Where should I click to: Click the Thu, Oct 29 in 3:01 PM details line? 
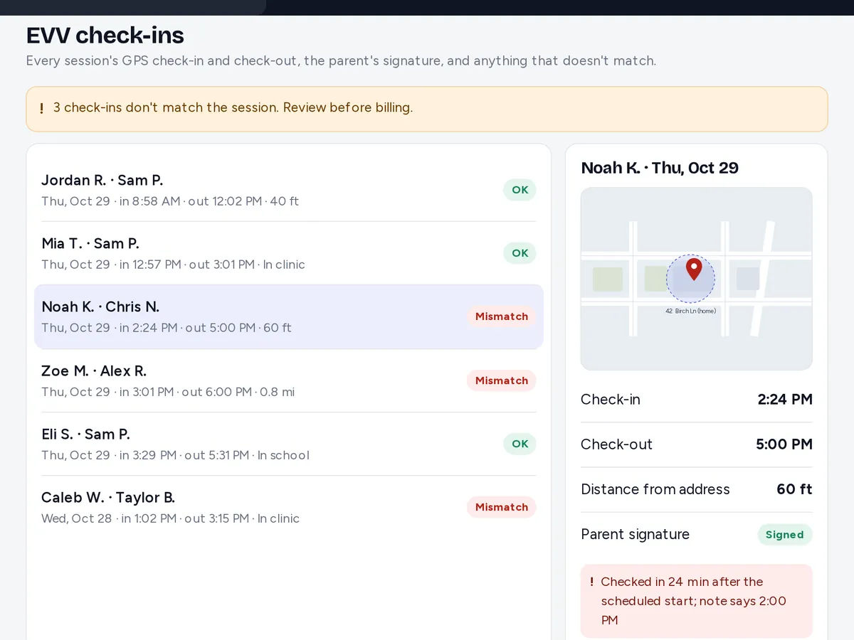(168, 392)
